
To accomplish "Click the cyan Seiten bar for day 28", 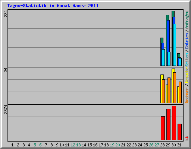I will [x=163, y=57].
